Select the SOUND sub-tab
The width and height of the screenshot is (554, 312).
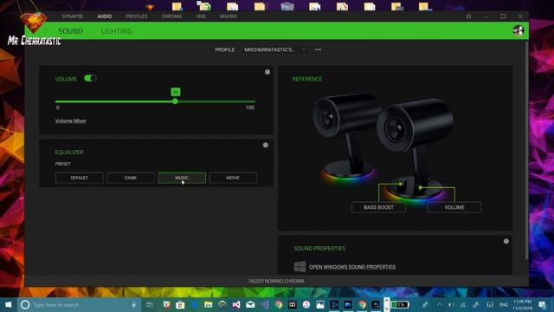(70, 31)
